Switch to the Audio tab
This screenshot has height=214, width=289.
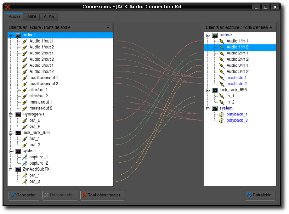[x=14, y=17]
